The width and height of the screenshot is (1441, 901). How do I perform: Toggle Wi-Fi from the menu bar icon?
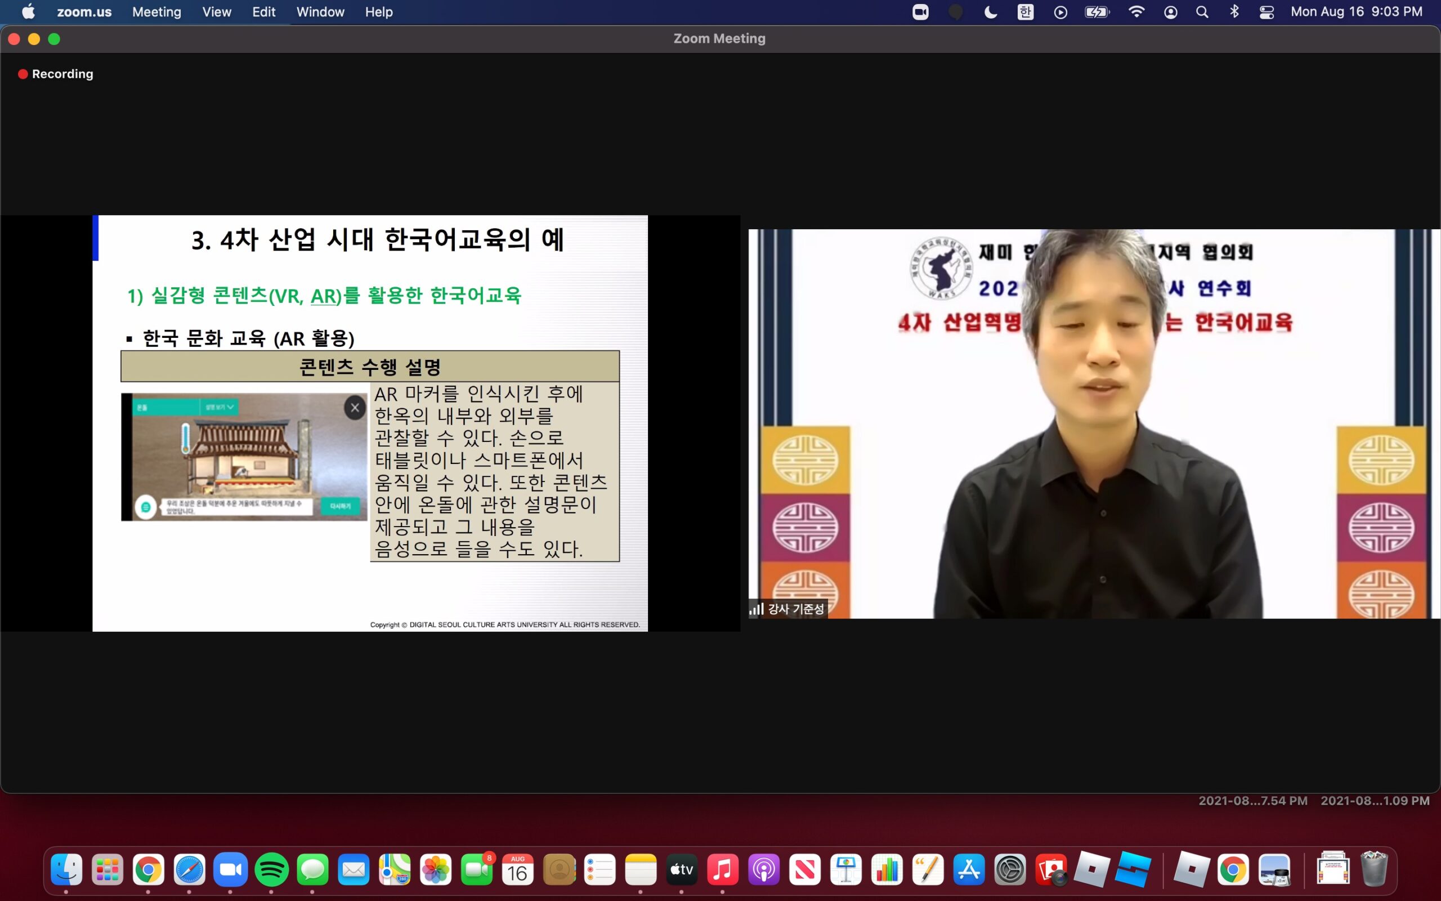[x=1136, y=12]
